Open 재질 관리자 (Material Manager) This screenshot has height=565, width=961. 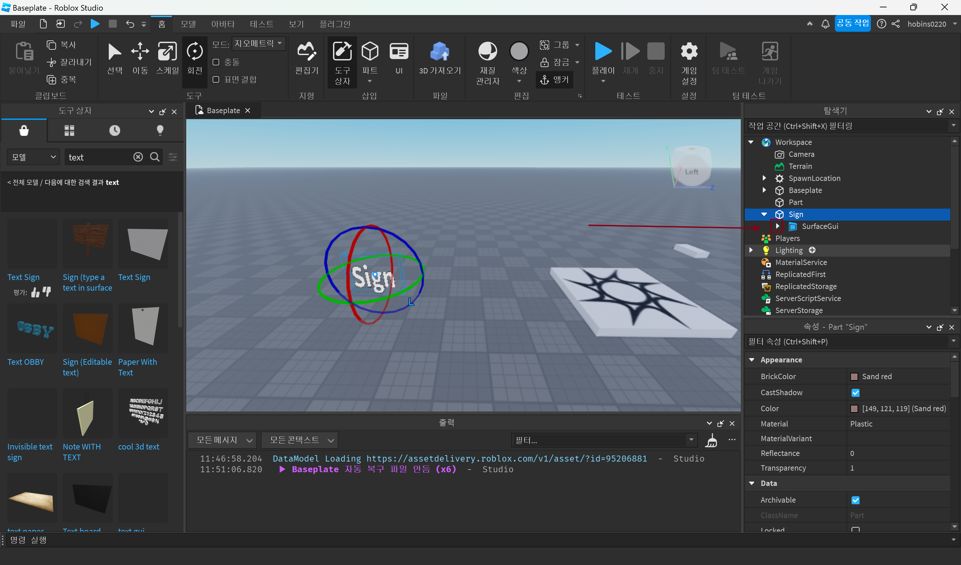488,63
